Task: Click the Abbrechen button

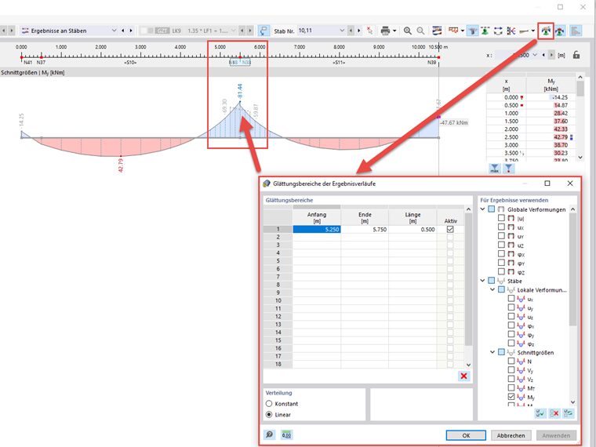Action: (x=511, y=435)
